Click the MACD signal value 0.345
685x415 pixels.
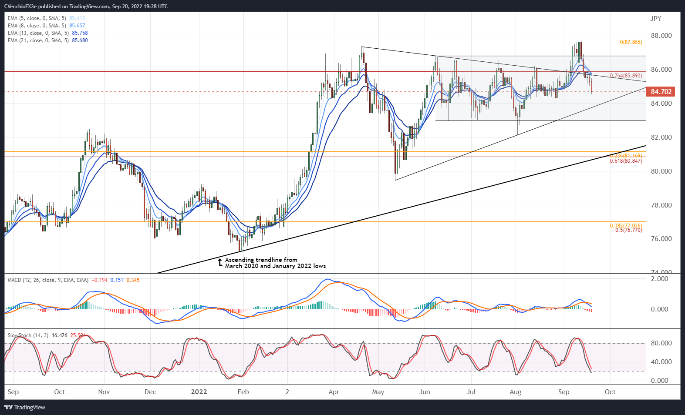point(133,280)
